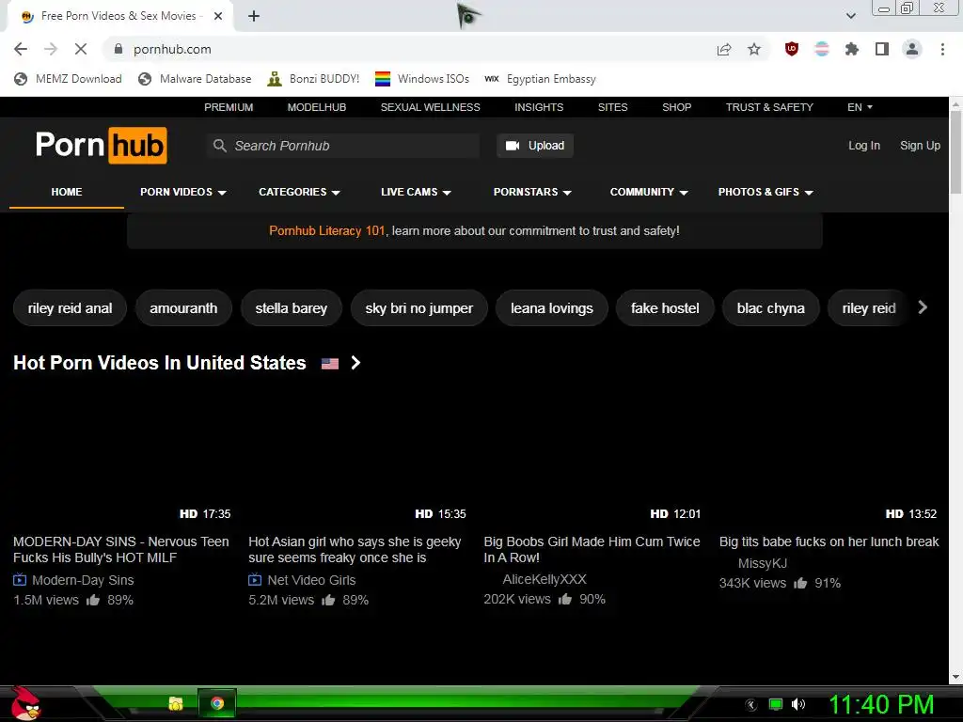Open the Windows ISOs bookmark
Image resolution: width=963 pixels, height=722 pixels.
[422, 79]
